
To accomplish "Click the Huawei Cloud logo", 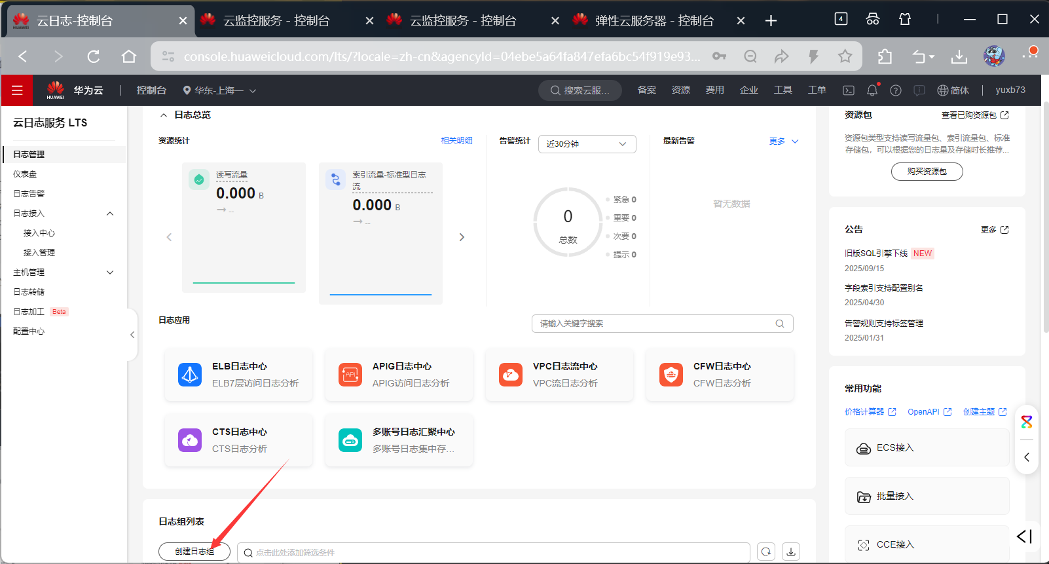I will coord(56,90).
